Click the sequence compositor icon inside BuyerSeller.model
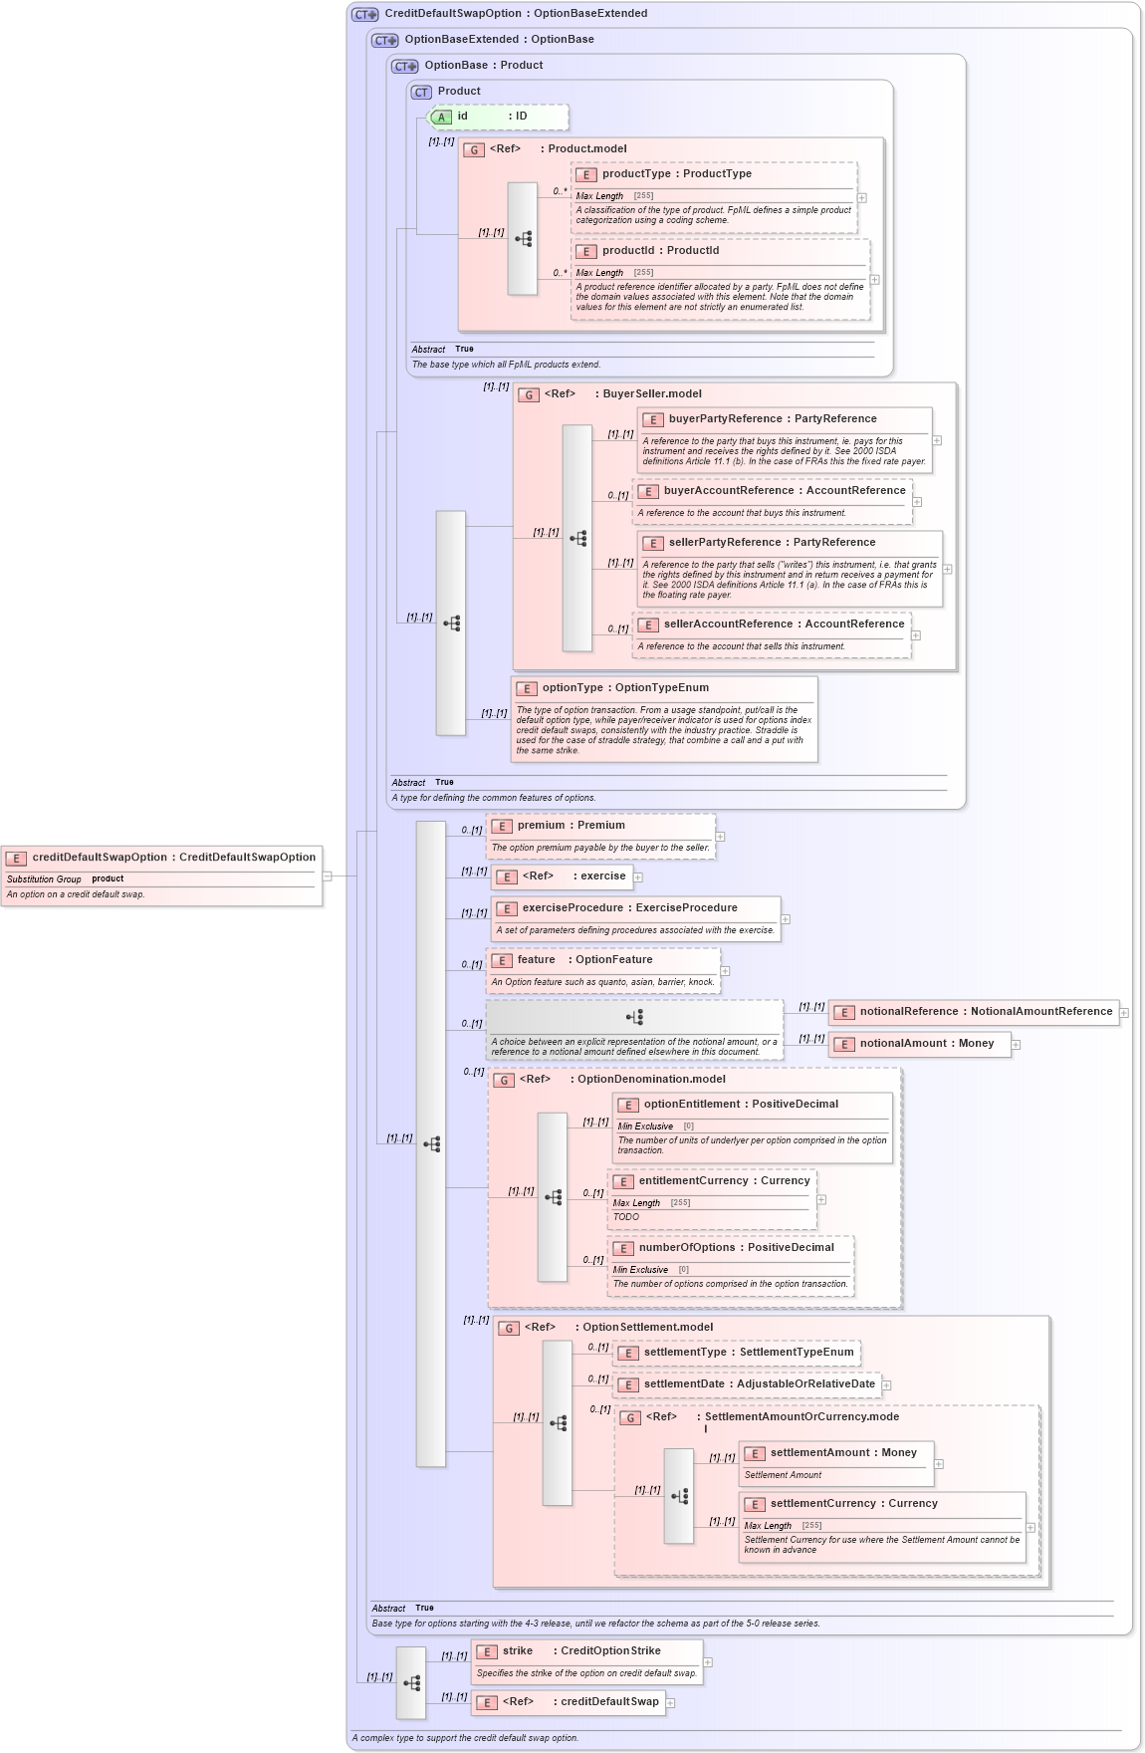This screenshot has height=1753, width=1145. [577, 539]
